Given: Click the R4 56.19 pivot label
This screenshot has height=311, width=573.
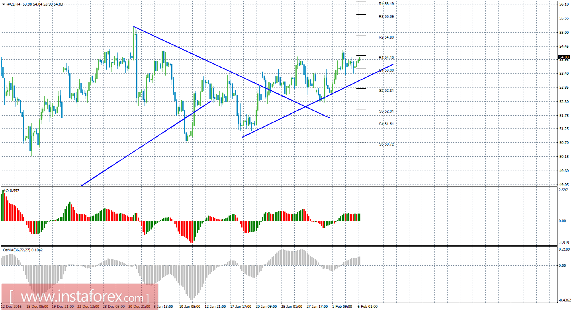Looking at the screenshot, I should (386, 4).
